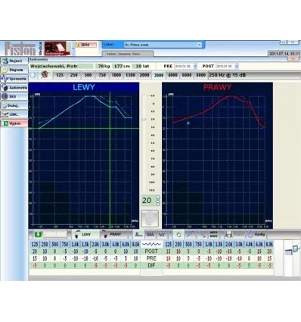Select the 125 Hz frequency button
The image size is (301, 322).
point(60,75)
